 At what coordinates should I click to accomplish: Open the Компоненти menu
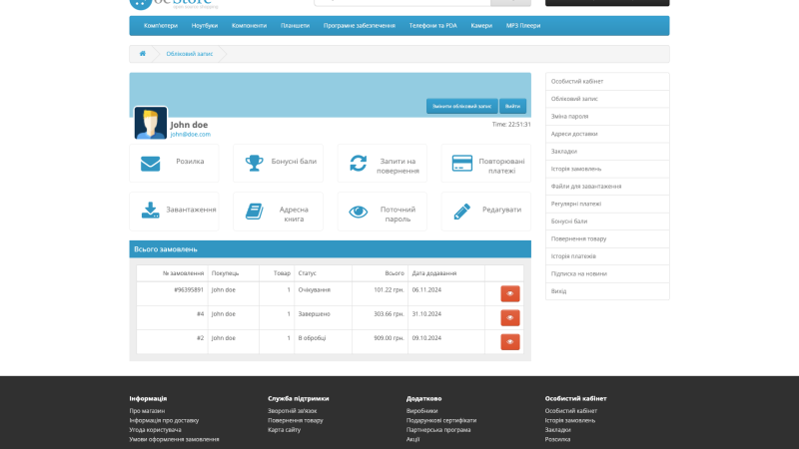(249, 26)
